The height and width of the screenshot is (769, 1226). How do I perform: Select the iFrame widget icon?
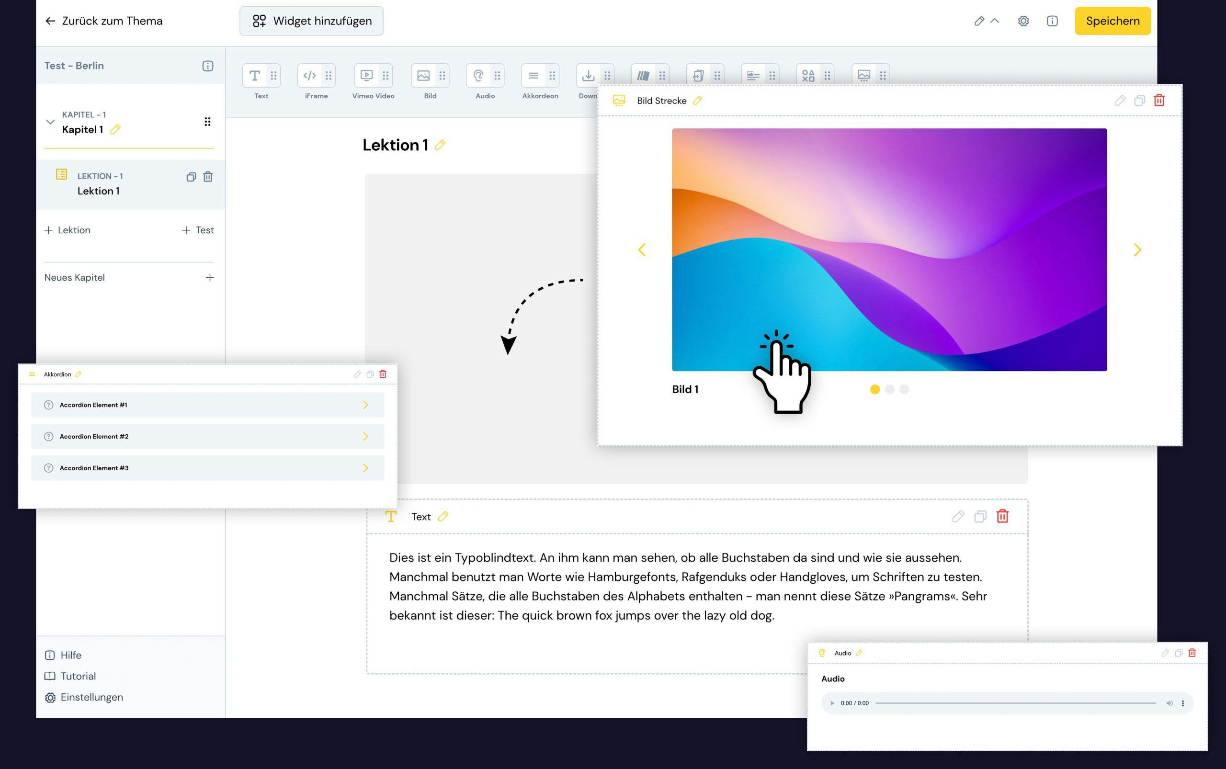coord(310,76)
